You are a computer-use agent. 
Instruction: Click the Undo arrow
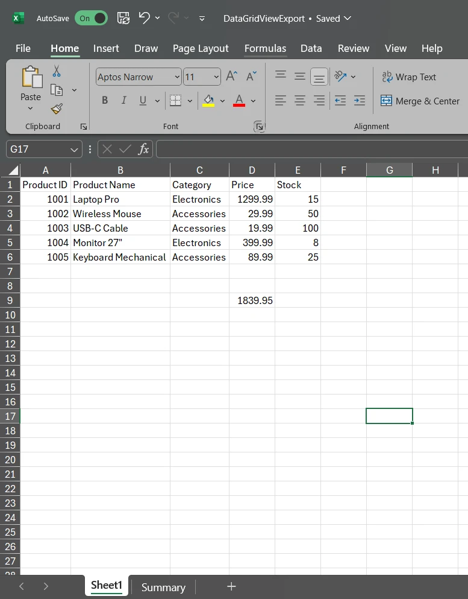pos(145,18)
